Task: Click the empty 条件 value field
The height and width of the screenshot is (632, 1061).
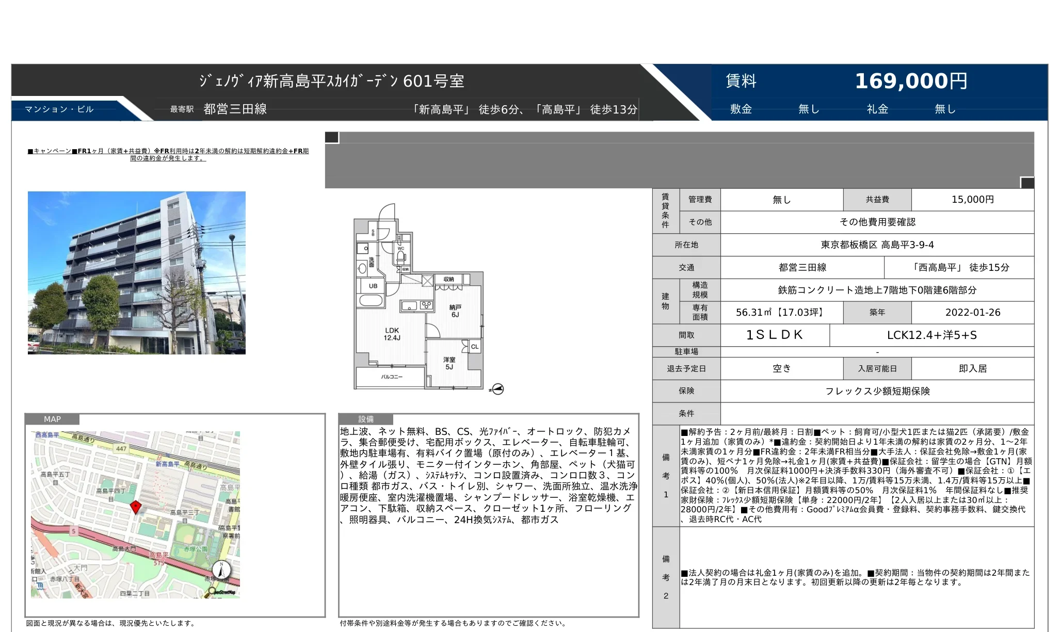Action: pos(877,413)
